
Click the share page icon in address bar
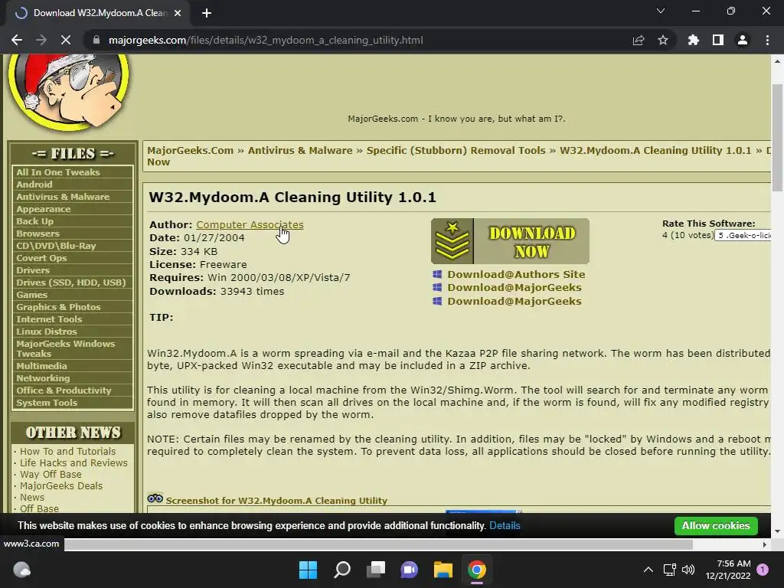pyautogui.click(x=639, y=40)
